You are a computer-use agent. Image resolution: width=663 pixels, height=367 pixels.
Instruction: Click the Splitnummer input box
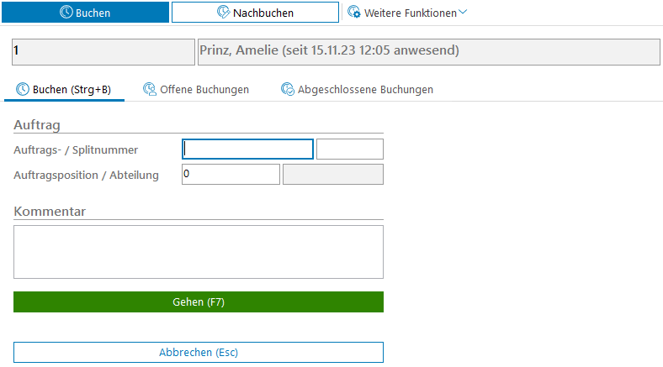[349, 149]
